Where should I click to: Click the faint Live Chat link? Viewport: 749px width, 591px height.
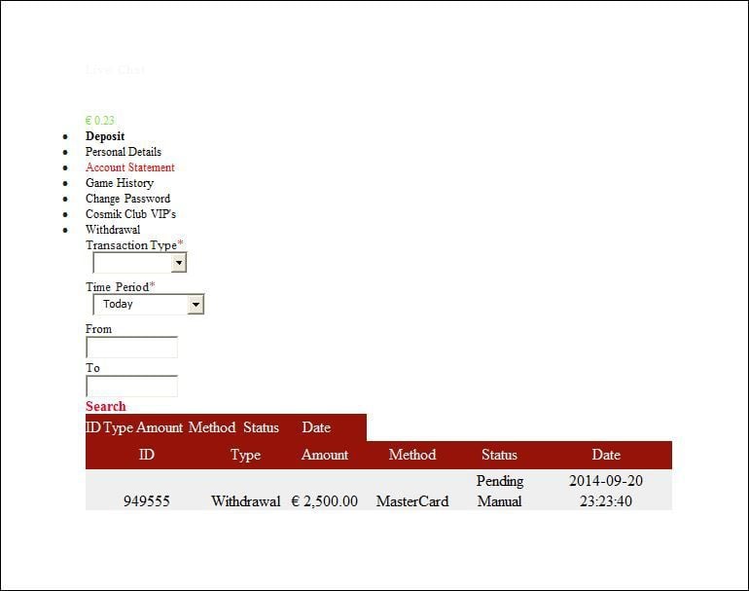[115, 70]
